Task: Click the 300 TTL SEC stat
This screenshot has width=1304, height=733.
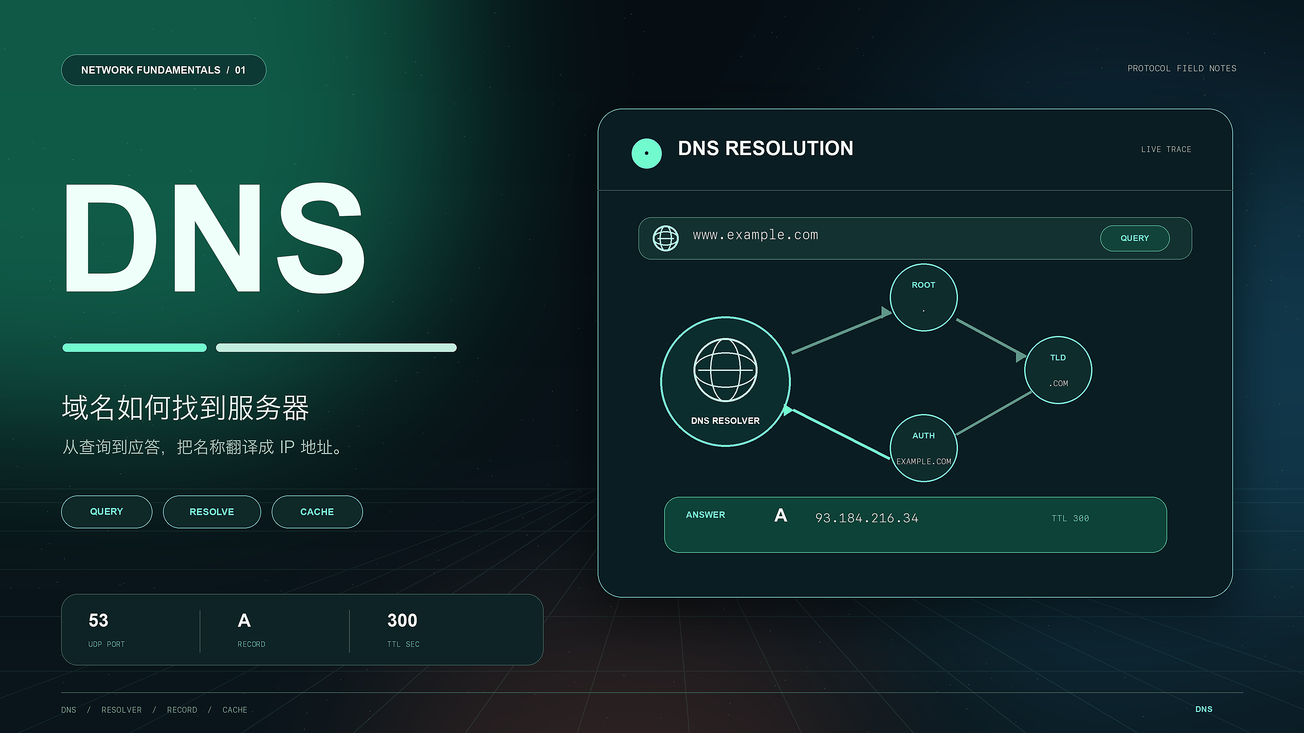Action: click(403, 629)
